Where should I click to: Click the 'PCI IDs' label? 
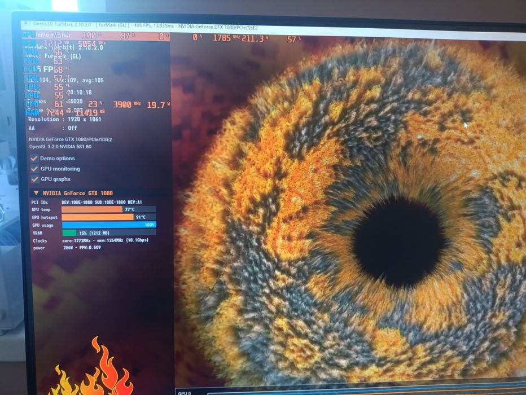[40, 202]
